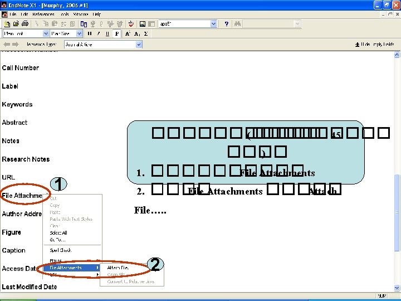Image resolution: width=401 pixels, height=301 pixels.
Task: Open the References menu
Action: click(43, 14)
